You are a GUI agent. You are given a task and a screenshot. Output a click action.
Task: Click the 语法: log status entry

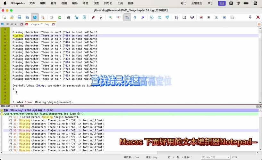[152, 157]
